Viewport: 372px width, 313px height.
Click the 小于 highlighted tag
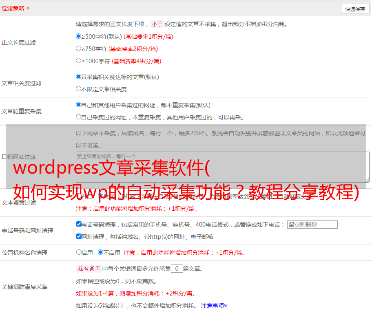157,24
